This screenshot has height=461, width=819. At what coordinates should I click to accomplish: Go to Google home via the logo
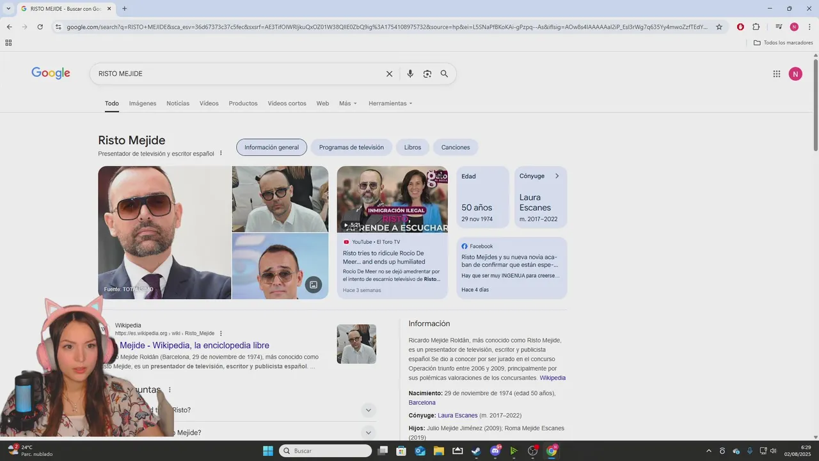click(x=51, y=74)
